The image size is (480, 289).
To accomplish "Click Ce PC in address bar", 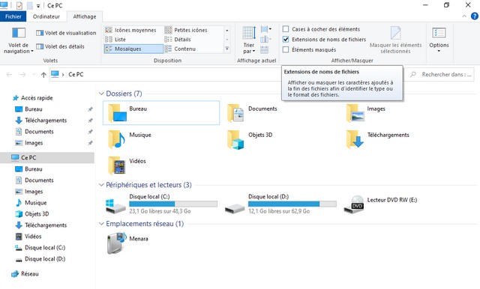I will point(76,74).
